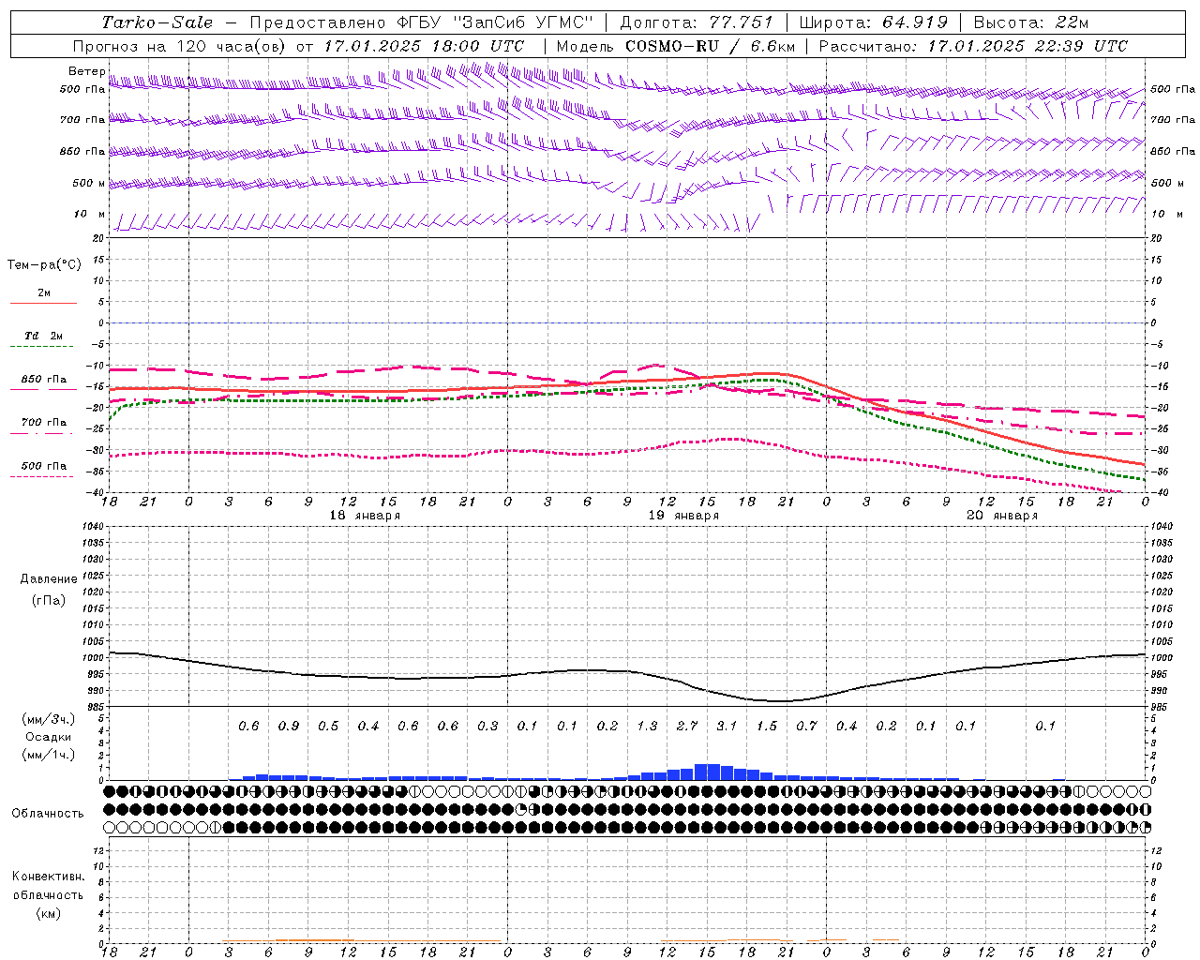Screen dimensions: 1200x960
Task: Click the forecast start time 17.01.2025 18:00 UTC
Action: coord(424,46)
